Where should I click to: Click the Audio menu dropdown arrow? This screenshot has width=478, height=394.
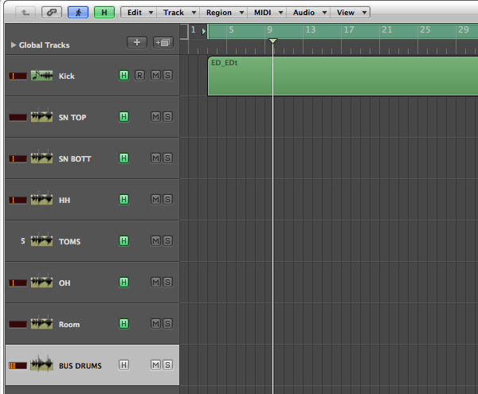325,13
